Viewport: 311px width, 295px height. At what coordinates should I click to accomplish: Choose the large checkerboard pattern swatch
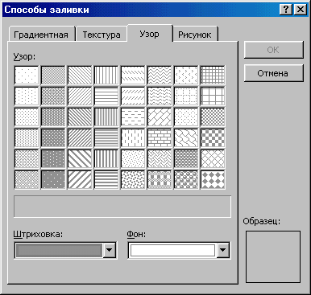[213, 137]
